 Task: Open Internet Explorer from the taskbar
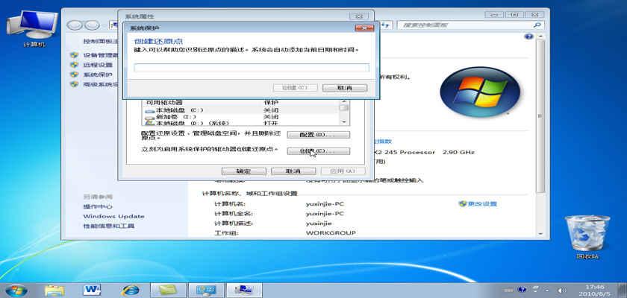(x=131, y=289)
